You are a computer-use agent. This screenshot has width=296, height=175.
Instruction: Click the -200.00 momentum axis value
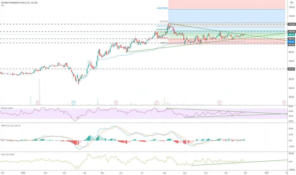click(291, 170)
